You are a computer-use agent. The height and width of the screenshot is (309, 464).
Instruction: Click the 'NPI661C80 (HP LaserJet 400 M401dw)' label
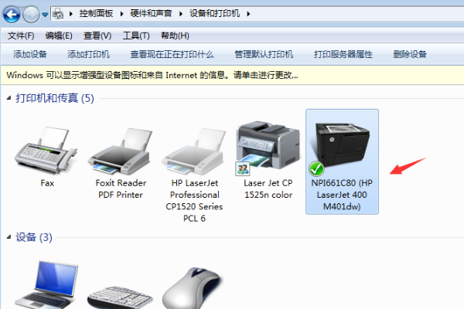tap(342, 195)
